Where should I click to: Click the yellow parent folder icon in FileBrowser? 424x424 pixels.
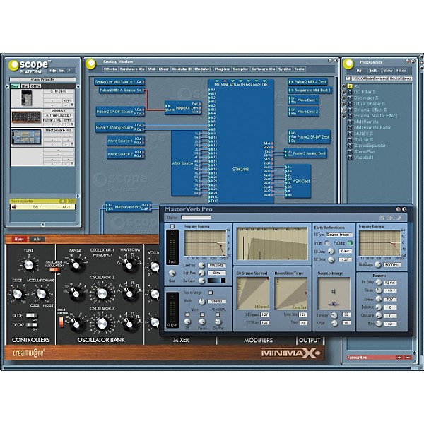click(351, 86)
